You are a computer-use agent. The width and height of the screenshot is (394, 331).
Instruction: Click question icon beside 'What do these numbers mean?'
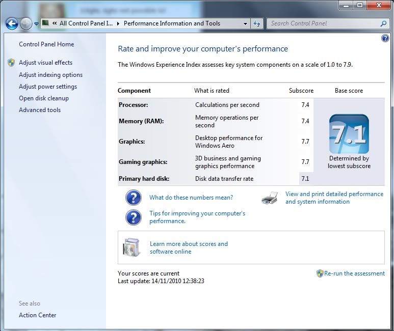tap(134, 198)
